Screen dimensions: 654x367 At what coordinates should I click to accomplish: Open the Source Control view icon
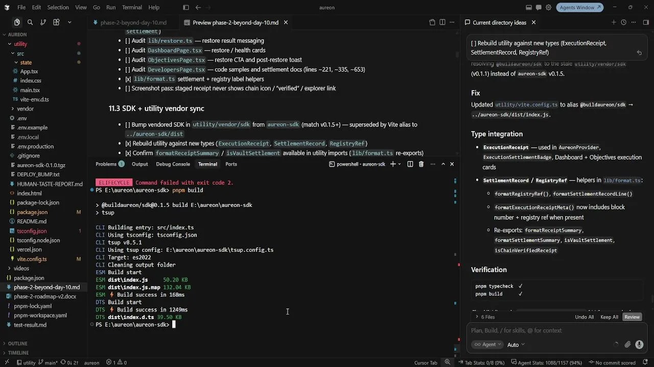coord(43,22)
